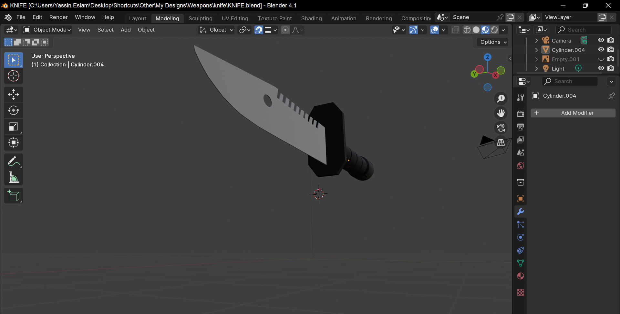Open the Add menu in viewport header
This screenshot has width=620, height=314.
126,30
